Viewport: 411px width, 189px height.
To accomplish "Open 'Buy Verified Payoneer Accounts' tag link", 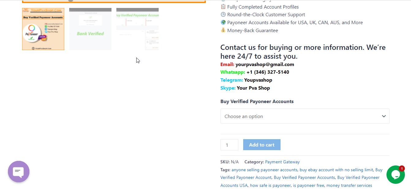I will pos(304,177).
